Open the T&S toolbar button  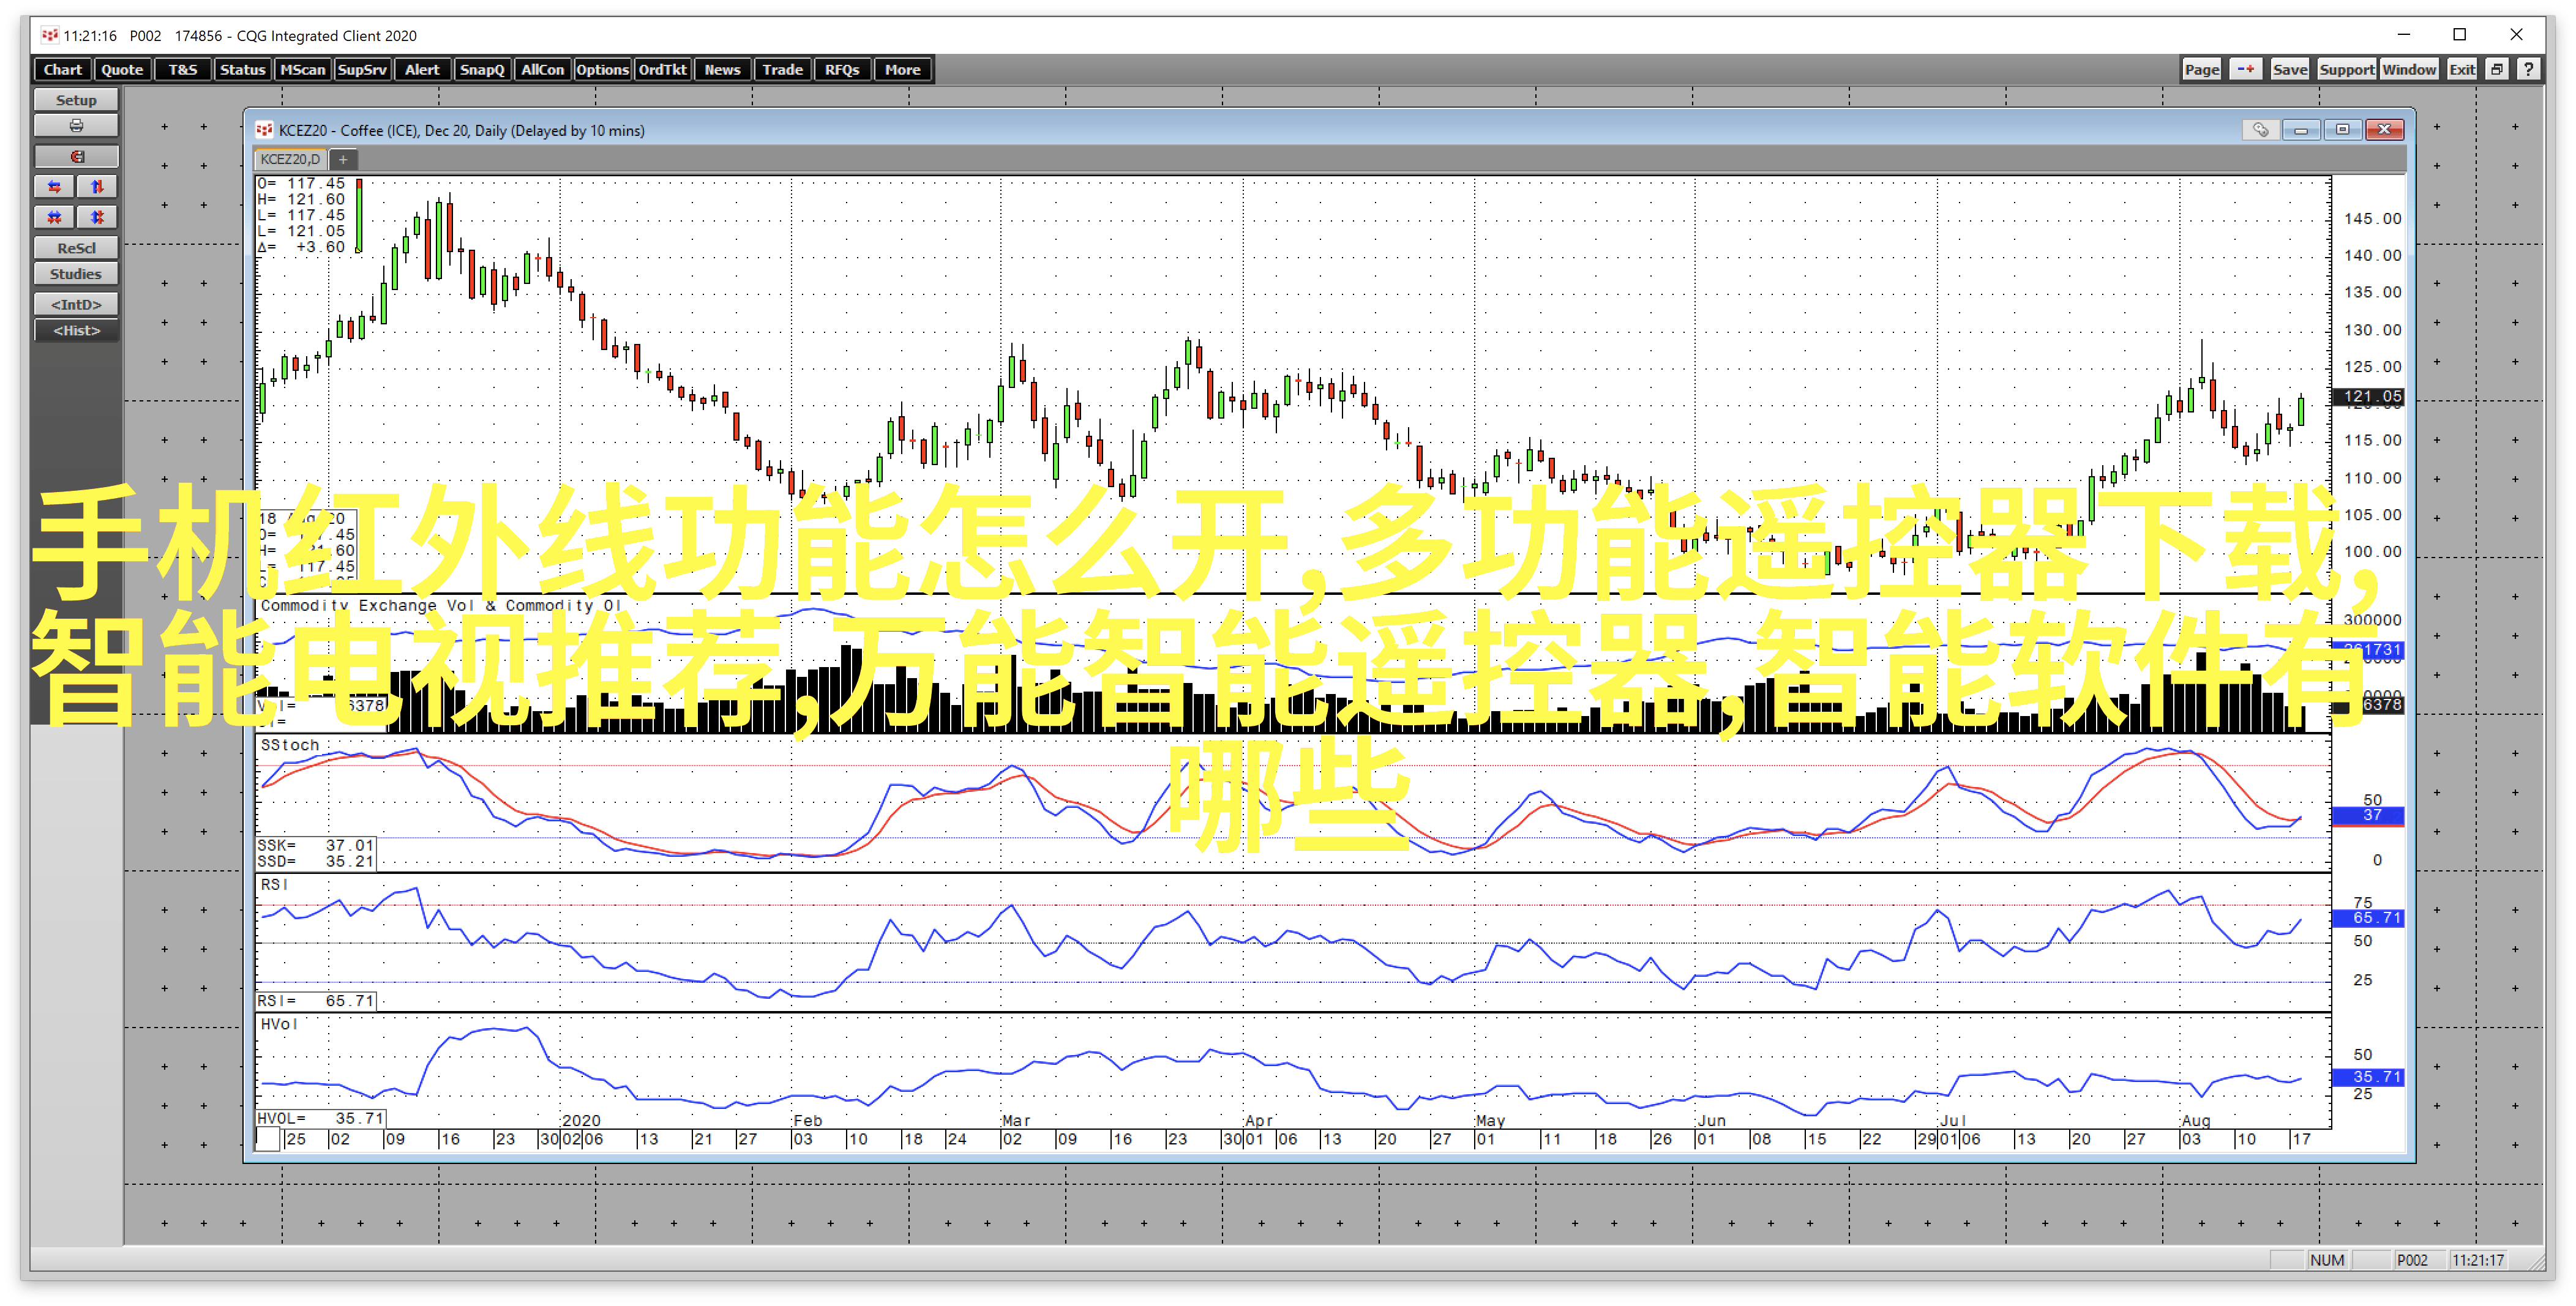tap(183, 69)
